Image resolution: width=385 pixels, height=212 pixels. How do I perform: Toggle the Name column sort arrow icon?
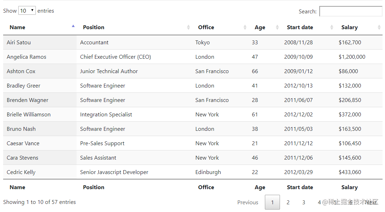pyautogui.click(x=73, y=26)
